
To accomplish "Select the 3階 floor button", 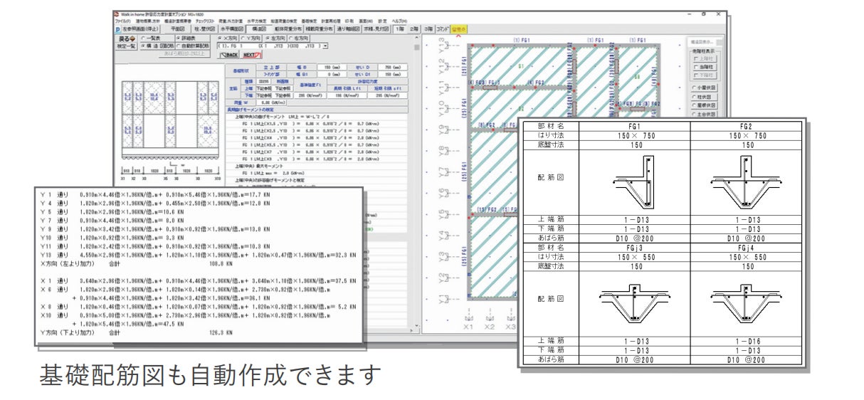I will pos(428,28).
